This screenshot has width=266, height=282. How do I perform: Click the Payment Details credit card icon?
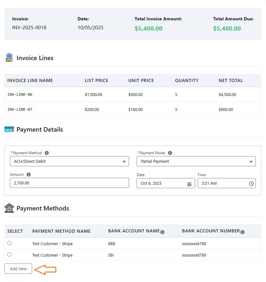click(x=9, y=129)
